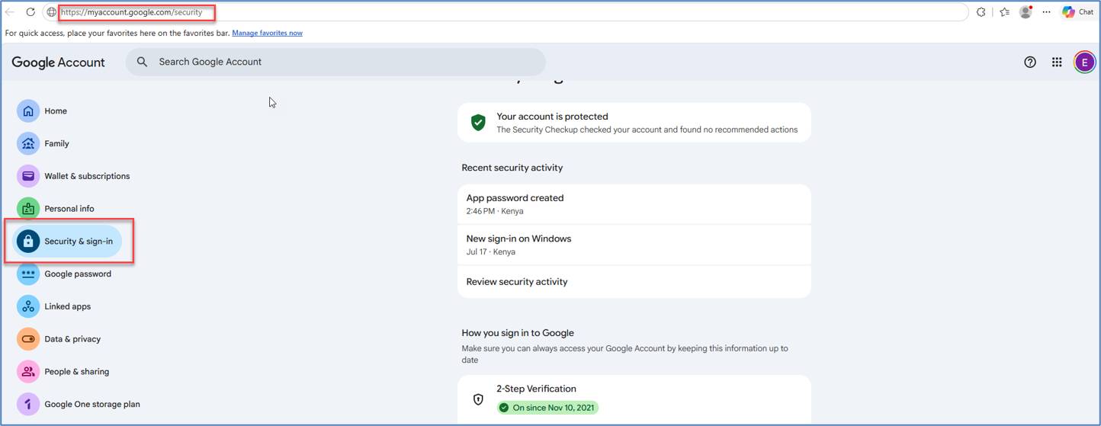Open 2-Step Verification settings
The height and width of the screenshot is (426, 1101).
point(634,399)
